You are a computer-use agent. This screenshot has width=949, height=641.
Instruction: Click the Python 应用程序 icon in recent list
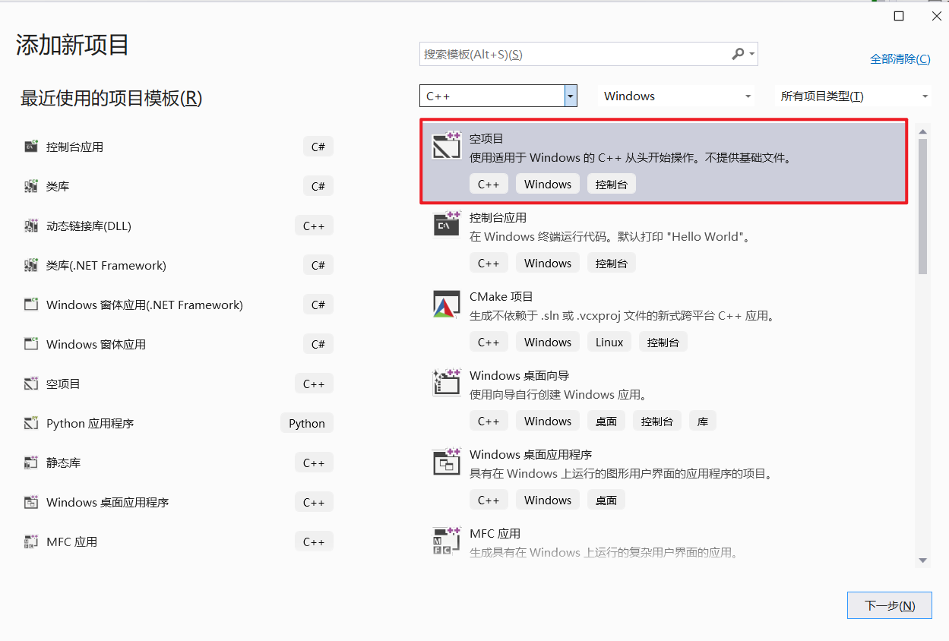pos(31,423)
